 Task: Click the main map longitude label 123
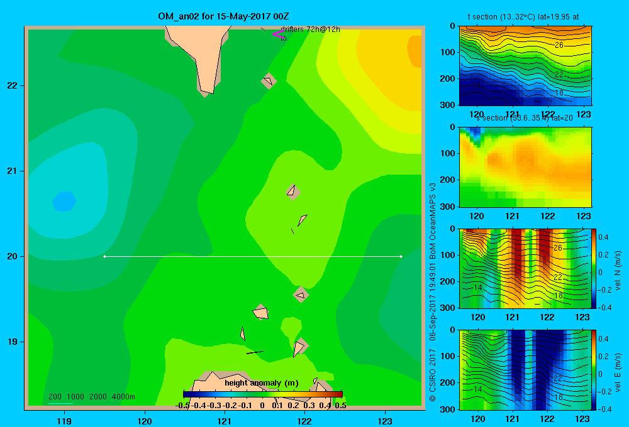click(385, 421)
